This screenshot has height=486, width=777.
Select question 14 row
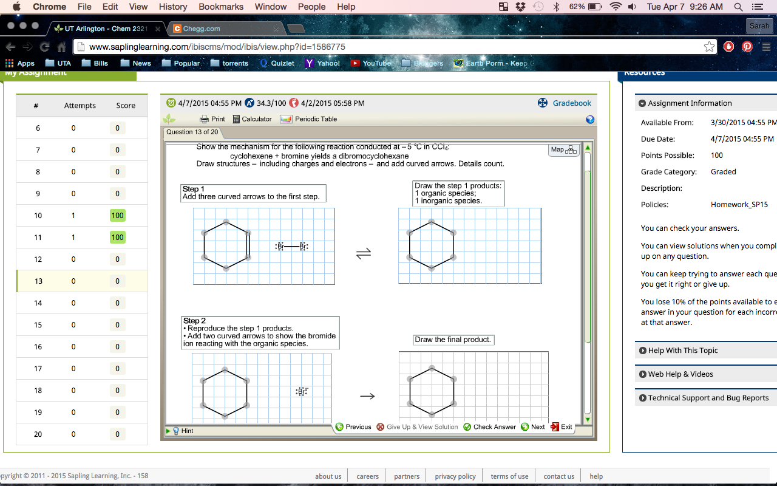[82, 303]
